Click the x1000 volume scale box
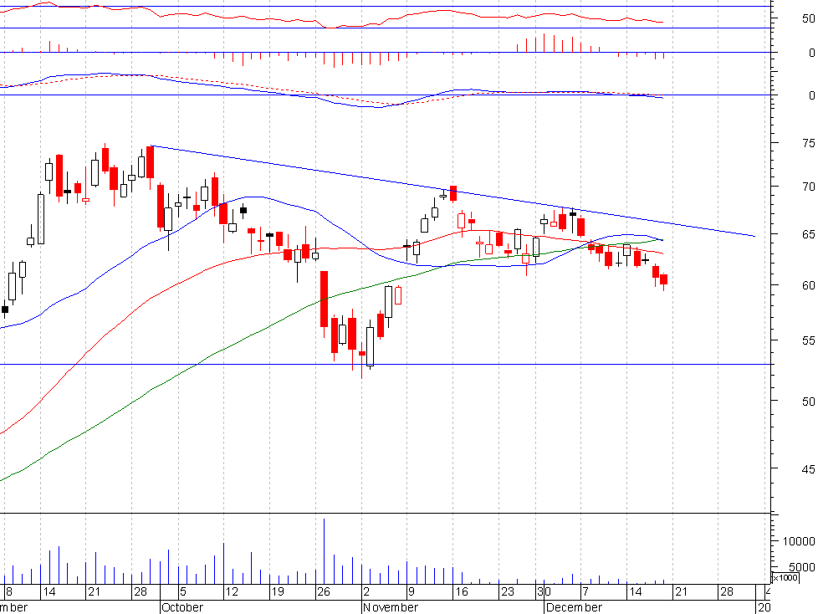The image size is (818, 614). (x=785, y=577)
